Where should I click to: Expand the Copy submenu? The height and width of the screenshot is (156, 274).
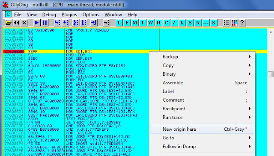(x=203, y=65)
